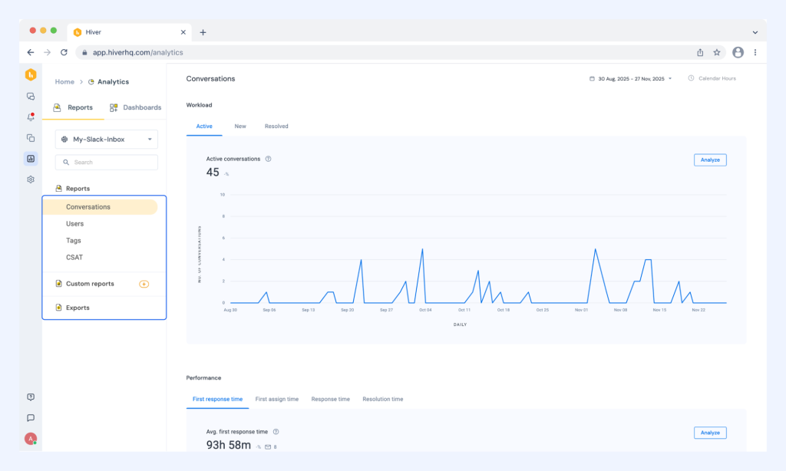Click Analyze for Active conversations
This screenshot has width=786, height=471.
pyautogui.click(x=710, y=160)
